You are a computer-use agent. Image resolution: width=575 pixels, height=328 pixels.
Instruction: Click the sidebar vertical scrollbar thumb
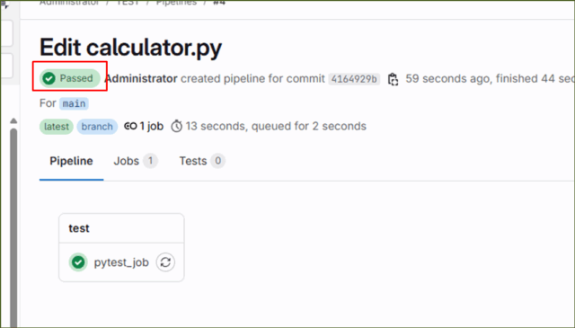pyautogui.click(x=13, y=227)
